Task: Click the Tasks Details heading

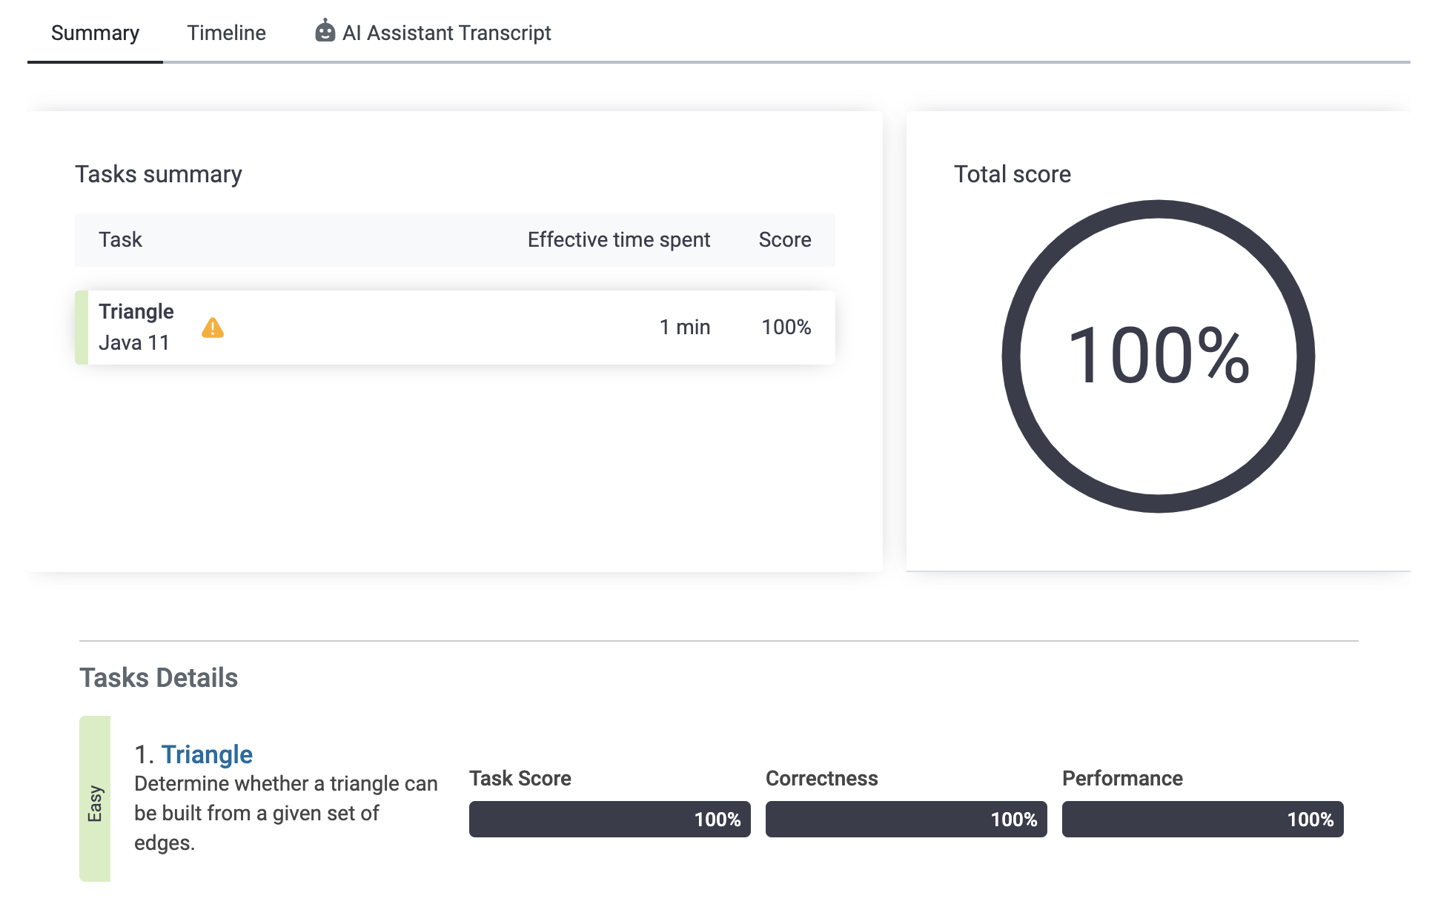Action: 159,677
